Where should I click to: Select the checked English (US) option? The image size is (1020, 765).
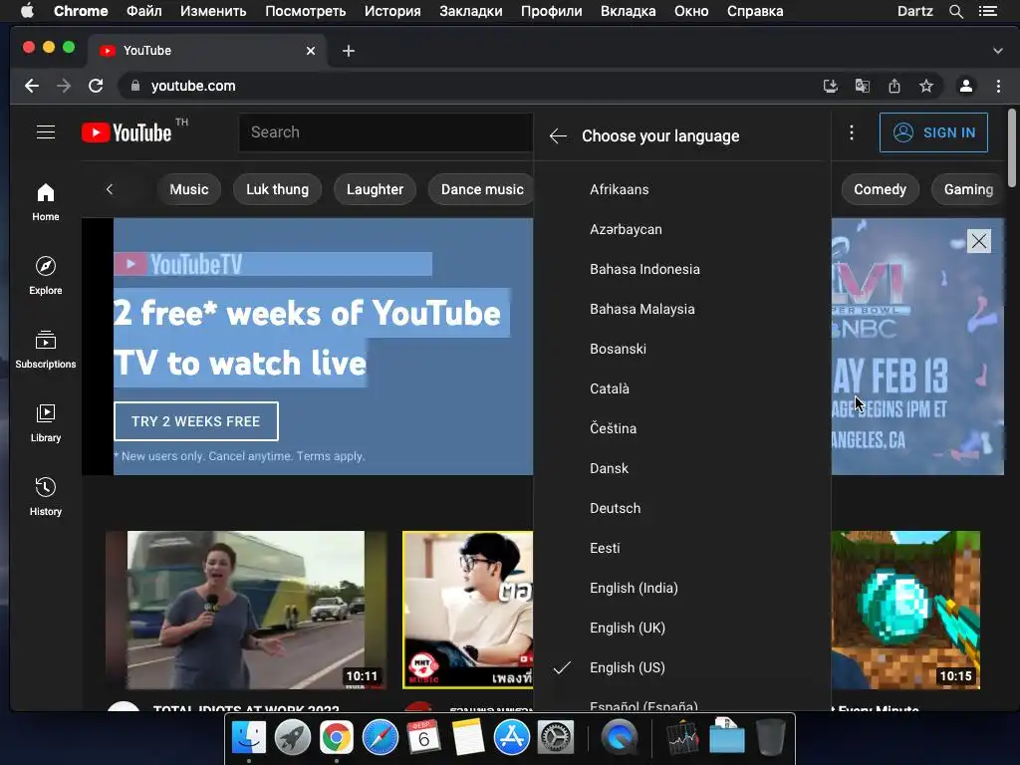681,667
